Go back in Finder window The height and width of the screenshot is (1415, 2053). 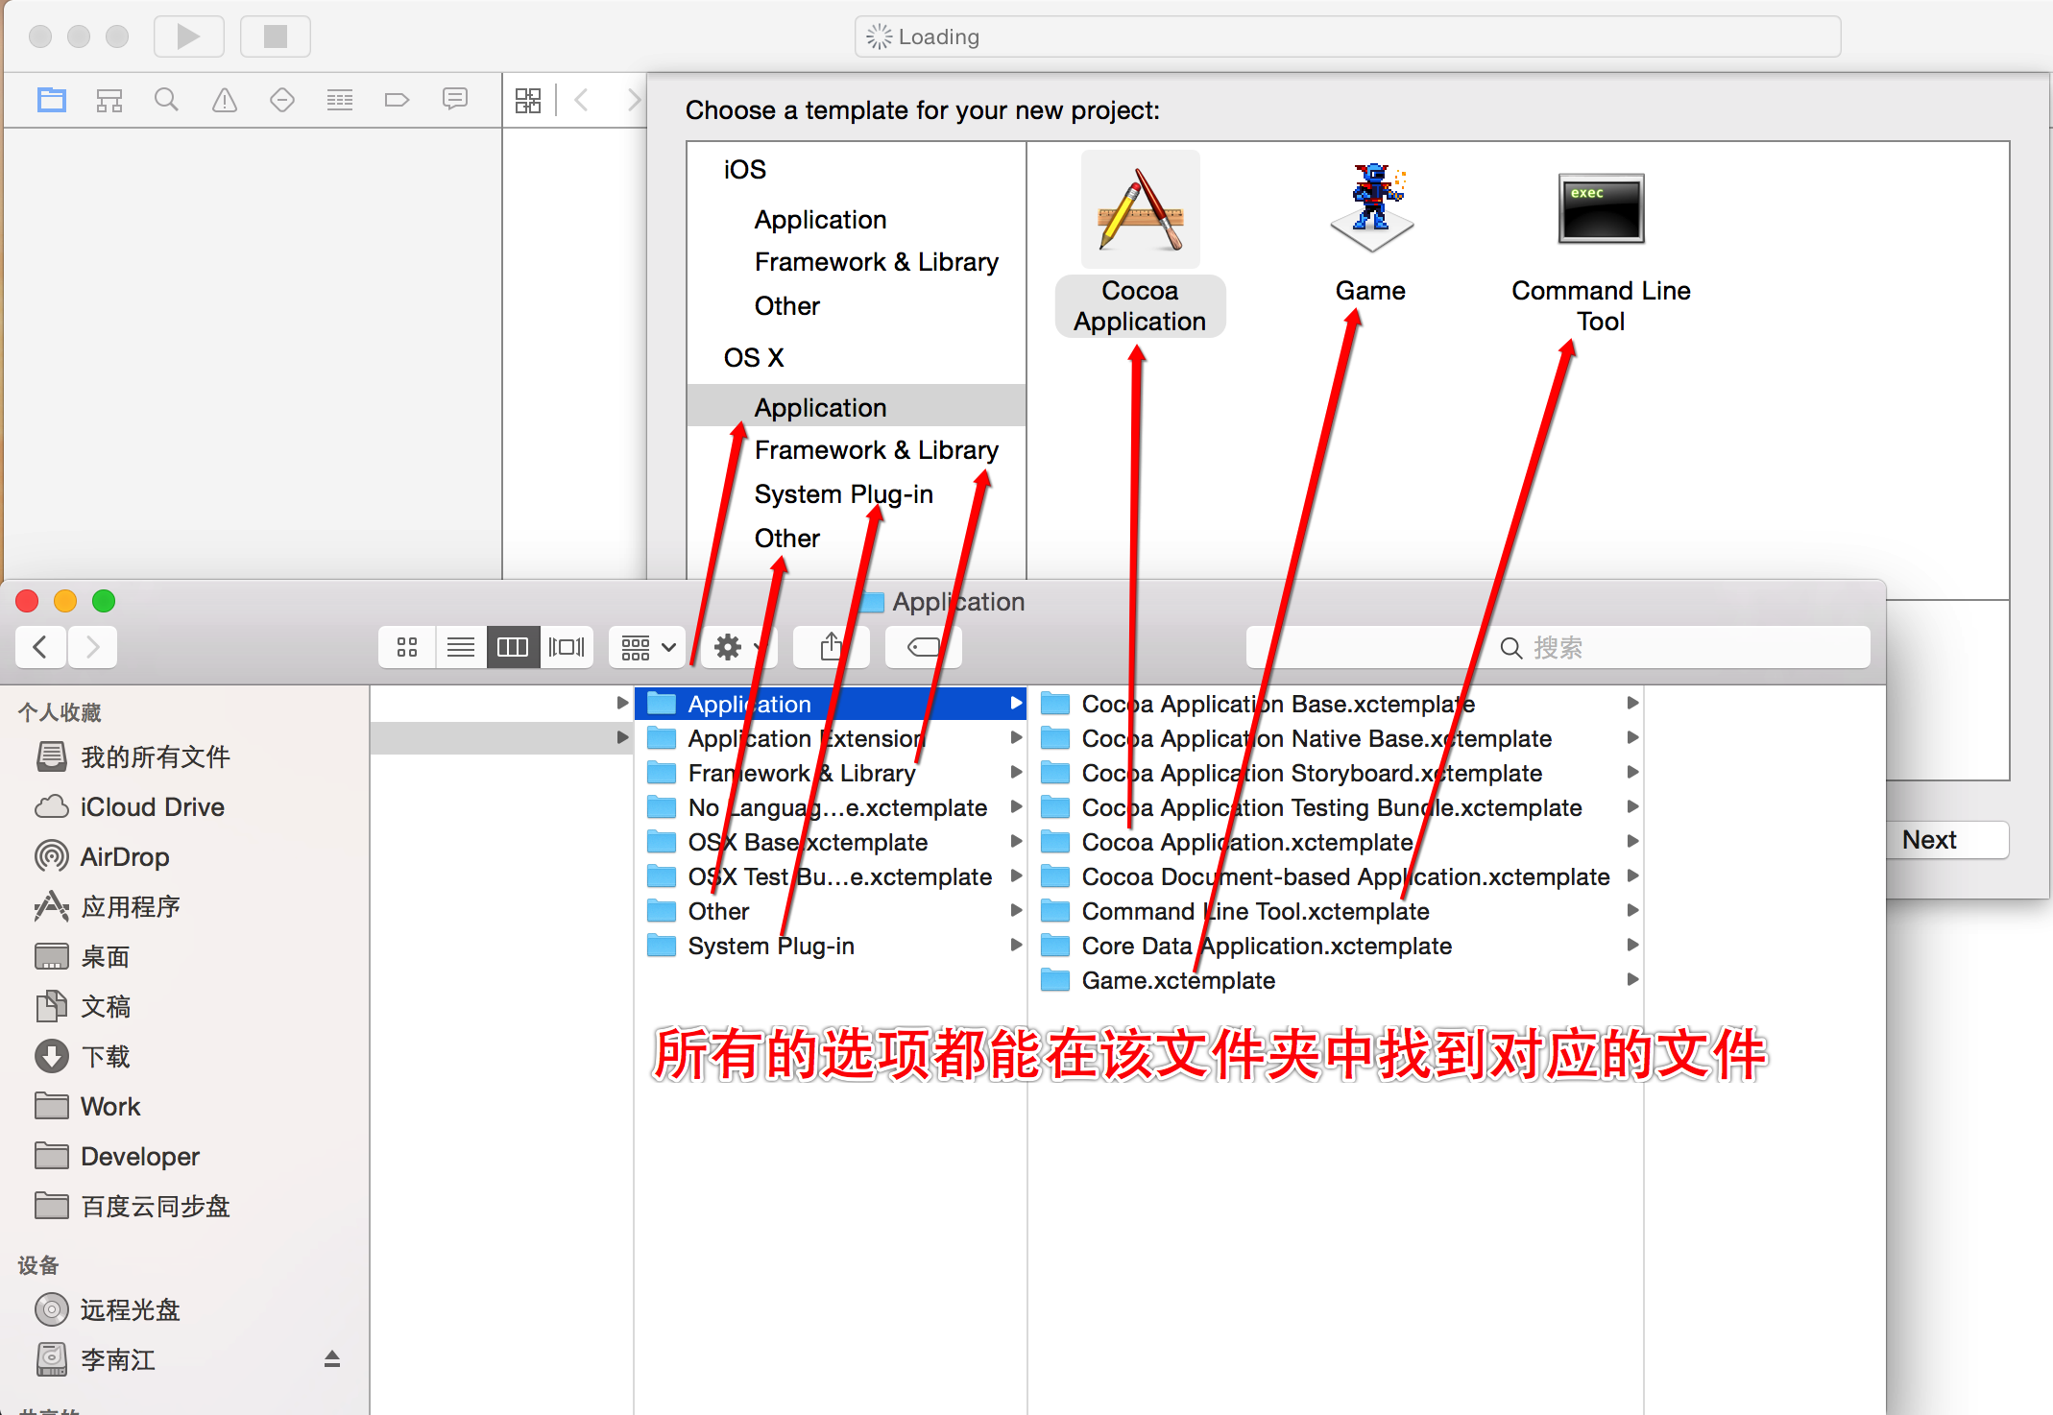pyautogui.click(x=40, y=647)
